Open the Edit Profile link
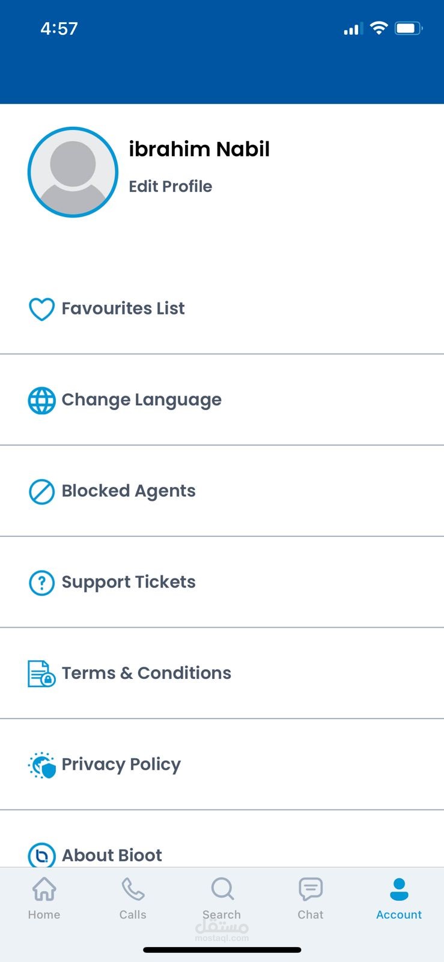The width and height of the screenshot is (444, 962). tap(170, 186)
